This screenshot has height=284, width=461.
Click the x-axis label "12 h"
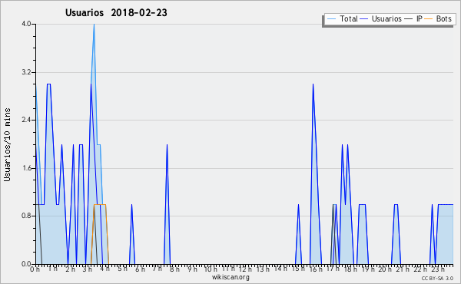(x=244, y=269)
